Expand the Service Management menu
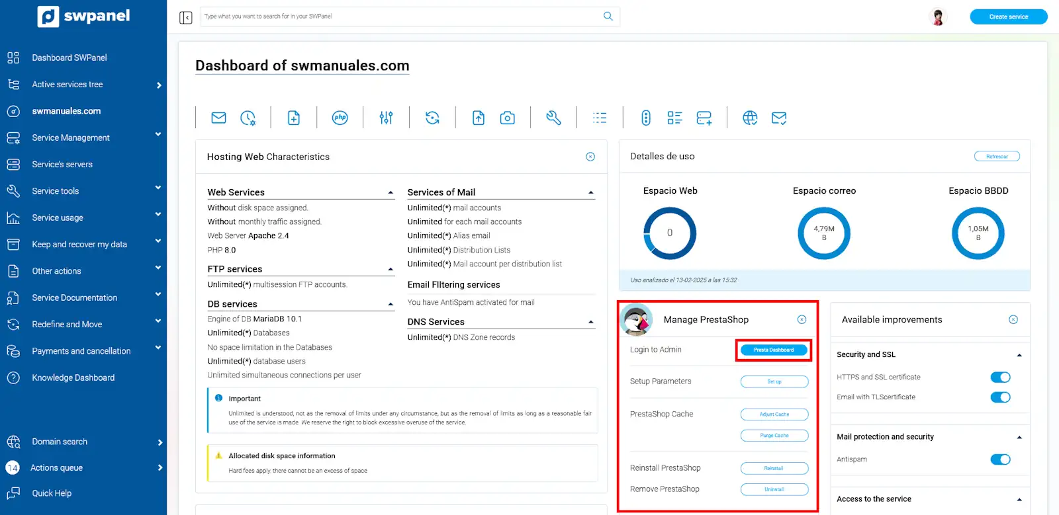The height and width of the screenshot is (515, 1059). [x=158, y=134]
